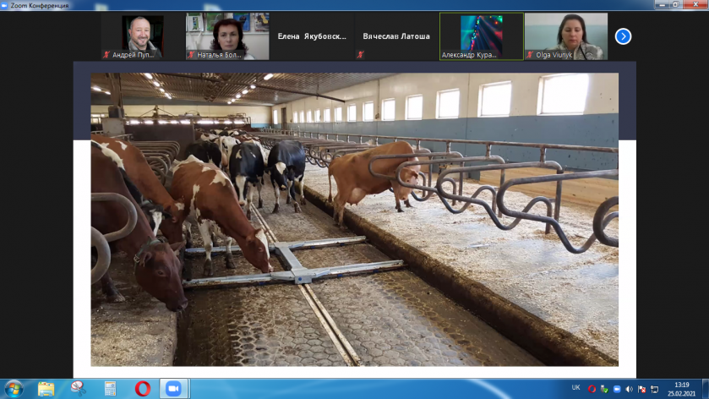
Task: Switch to Zoom via taskbar button
Action: 173,389
